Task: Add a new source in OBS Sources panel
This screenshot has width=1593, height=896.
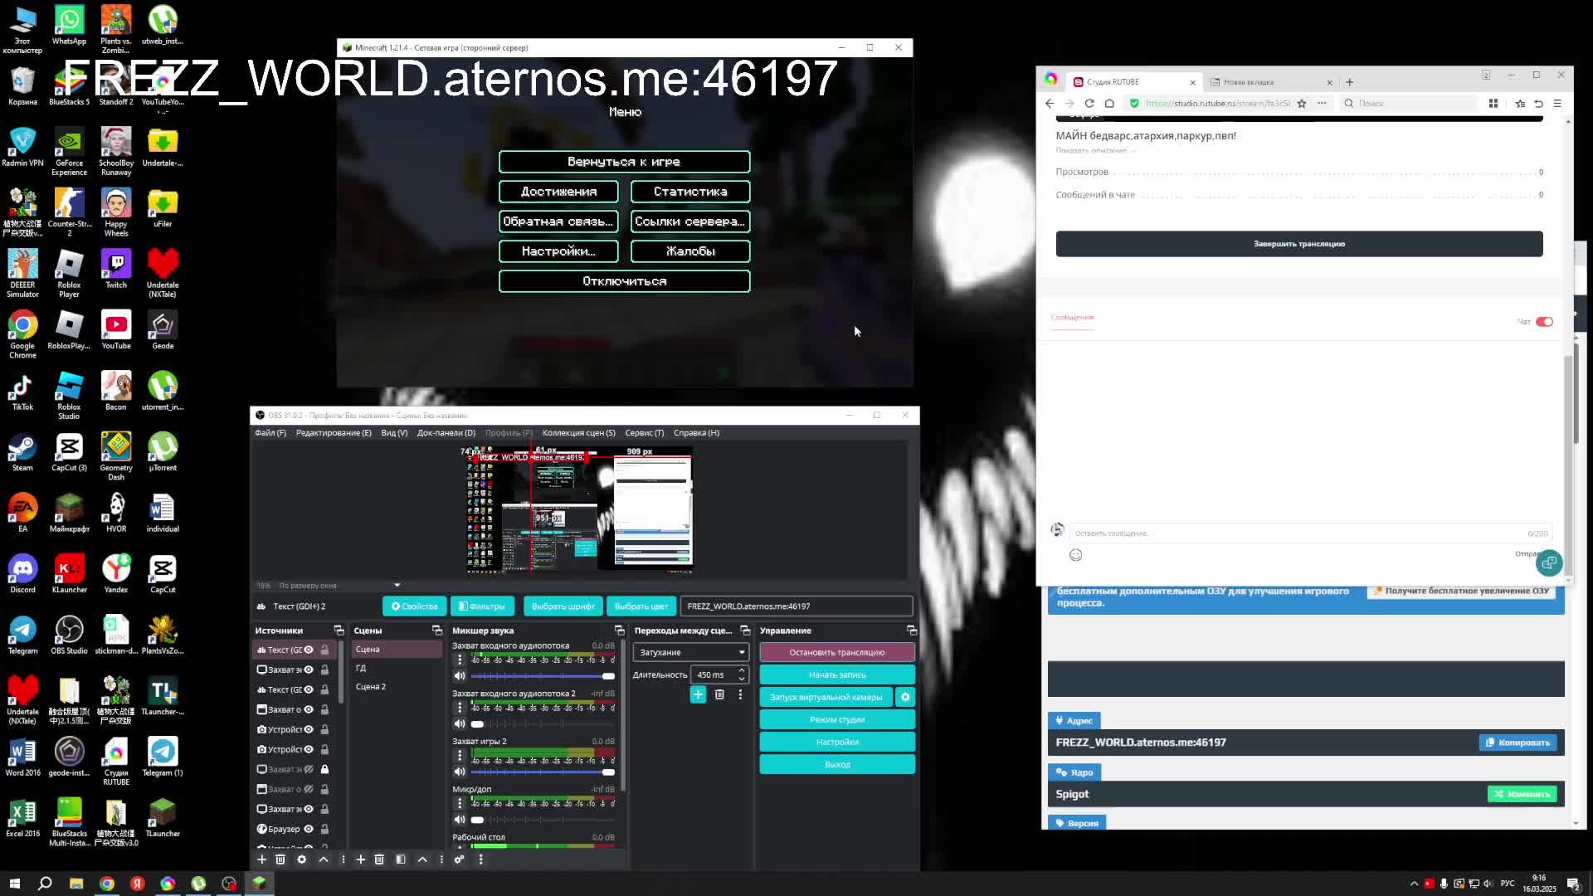Action: [x=261, y=859]
